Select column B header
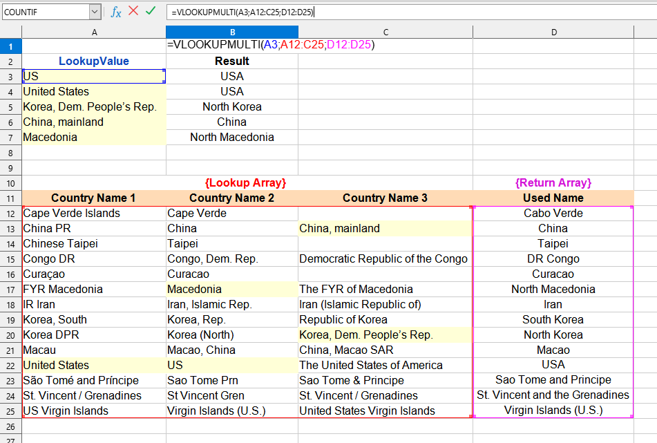Viewport: 657px width, 443px height. tap(232, 32)
